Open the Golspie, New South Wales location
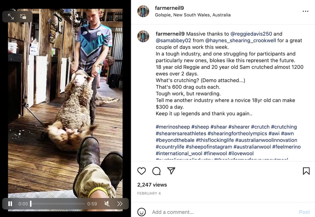Image resolution: width=315 pixels, height=217 pixels. 193,15
